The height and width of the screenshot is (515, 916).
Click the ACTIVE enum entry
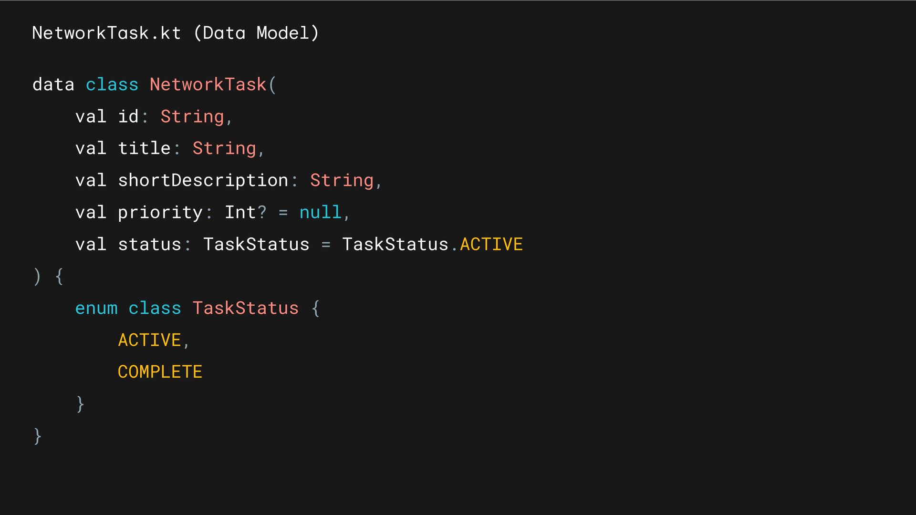coord(149,340)
